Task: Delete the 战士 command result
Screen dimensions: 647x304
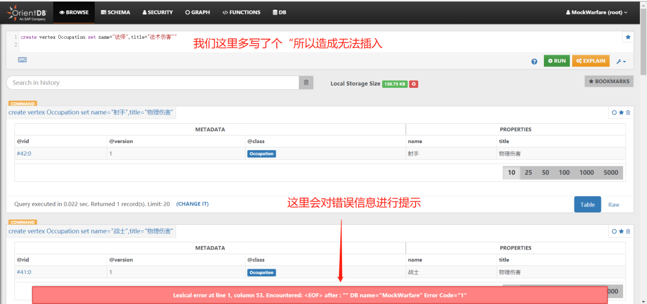Action: coord(628,232)
